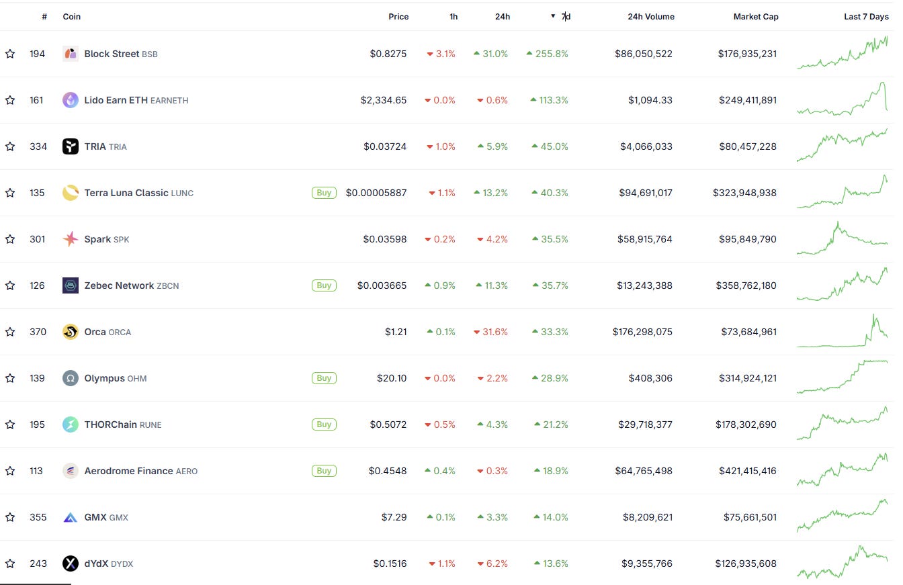
Task: Favorite Block Street with the star
Action: 10,54
